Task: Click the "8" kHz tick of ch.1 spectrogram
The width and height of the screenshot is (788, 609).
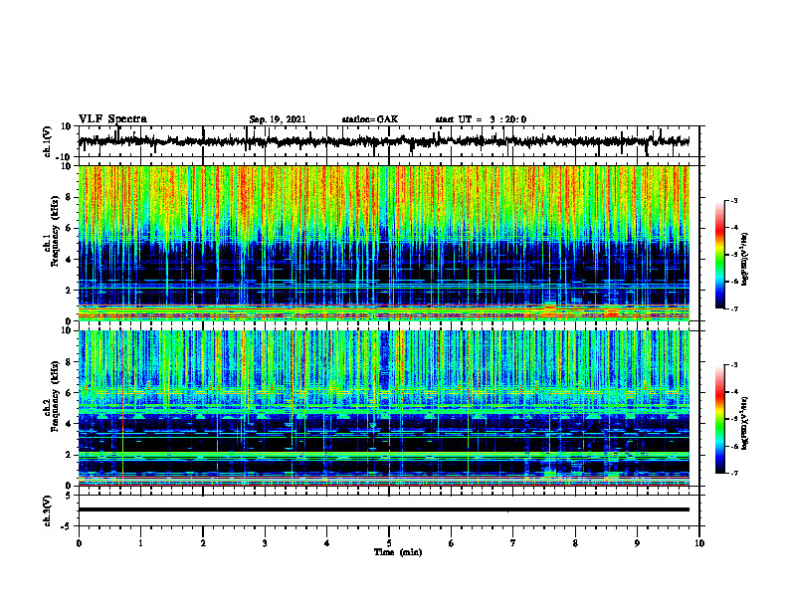Action: pyautogui.click(x=70, y=197)
